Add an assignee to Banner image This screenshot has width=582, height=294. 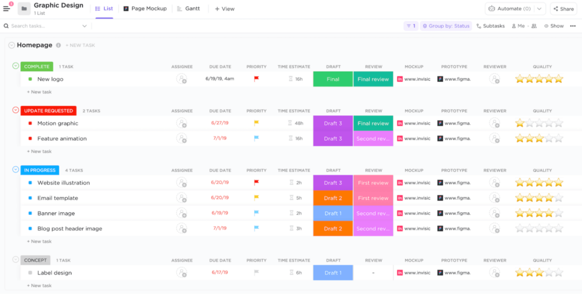click(182, 213)
